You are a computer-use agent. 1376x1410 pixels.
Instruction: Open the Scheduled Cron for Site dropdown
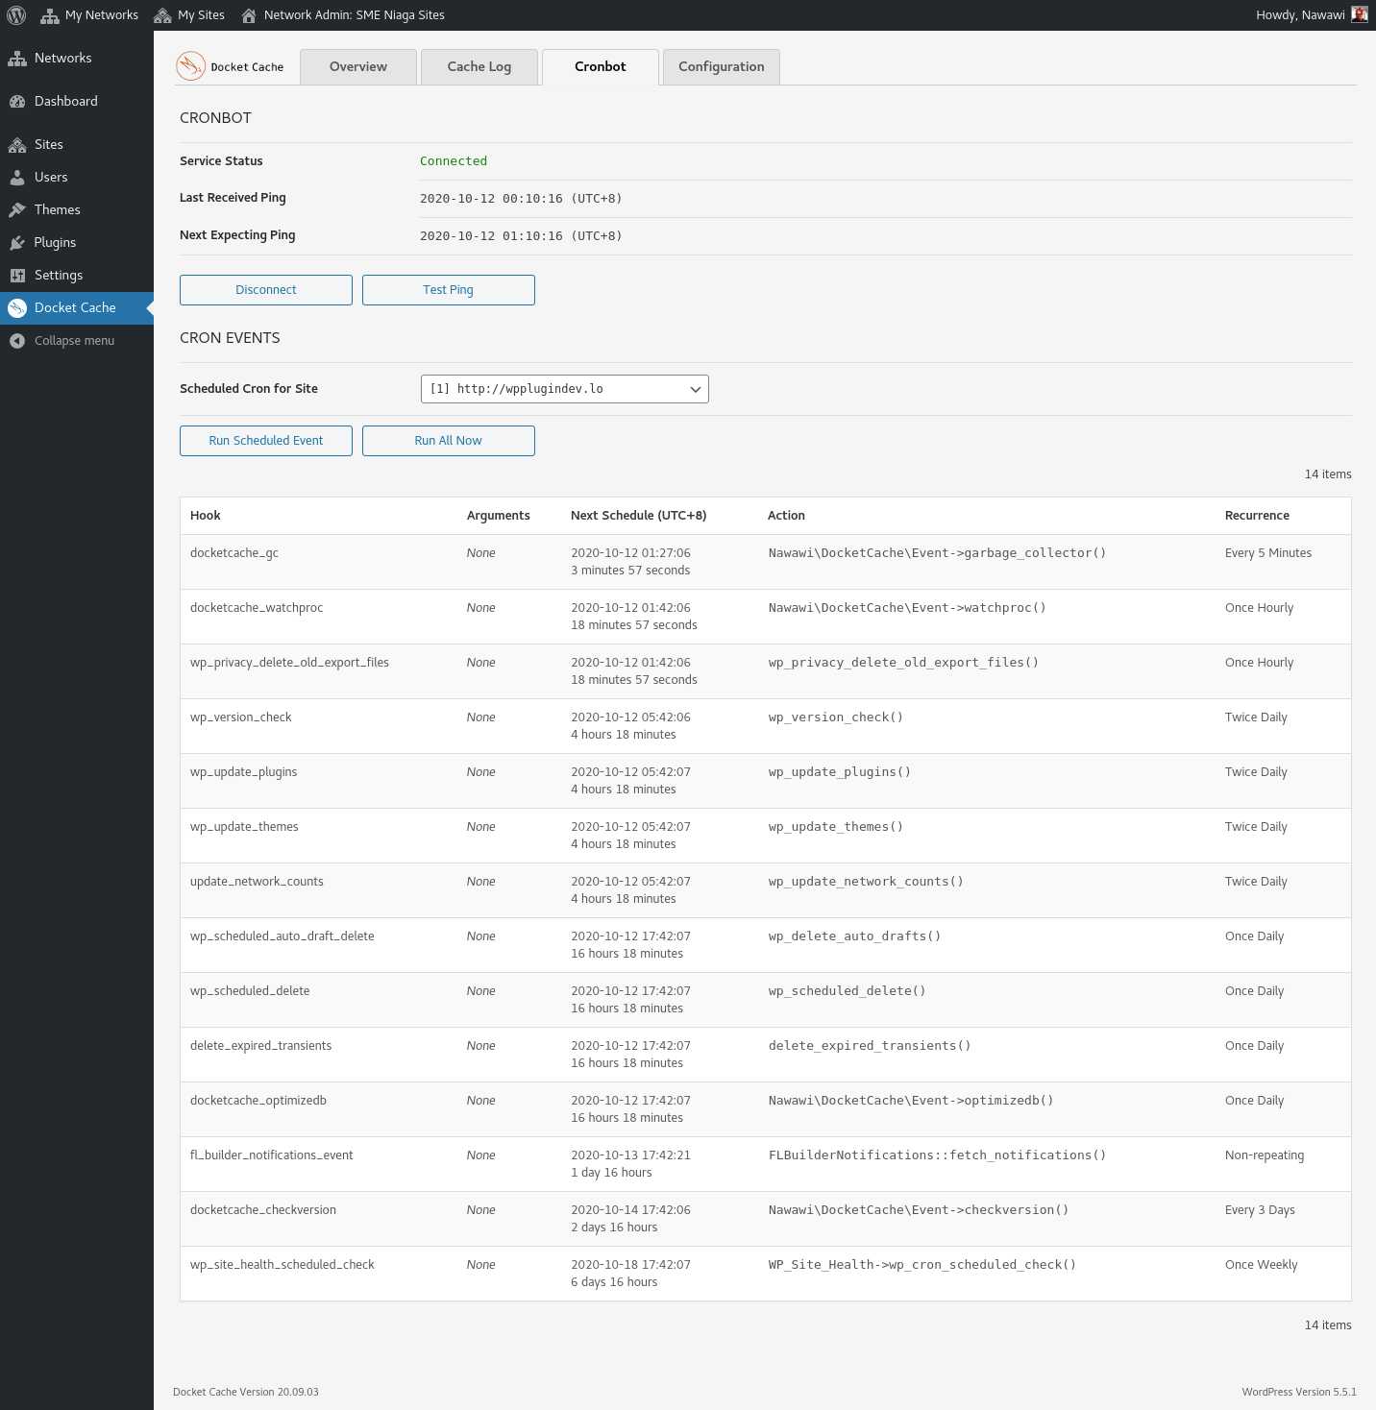click(564, 389)
